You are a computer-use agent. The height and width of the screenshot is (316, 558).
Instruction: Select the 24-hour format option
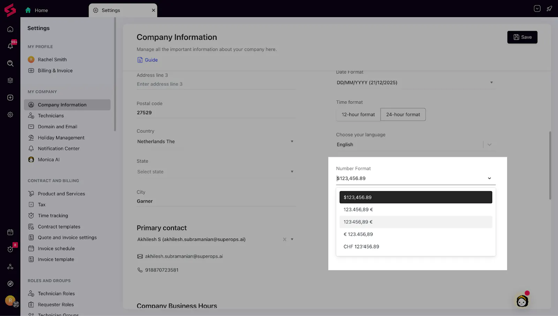click(403, 115)
